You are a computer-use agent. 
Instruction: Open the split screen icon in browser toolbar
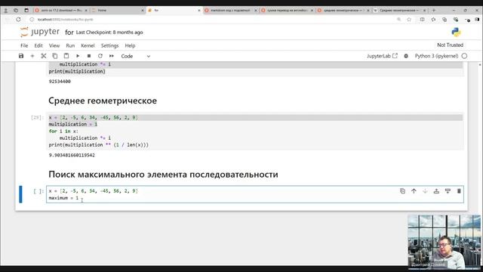422,20
